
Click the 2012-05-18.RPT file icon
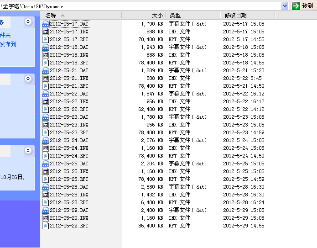click(x=46, y=63)
